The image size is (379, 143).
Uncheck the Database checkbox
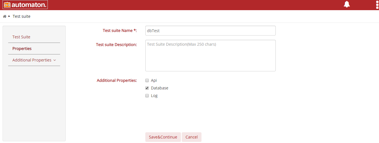click(x=147, y=88)
